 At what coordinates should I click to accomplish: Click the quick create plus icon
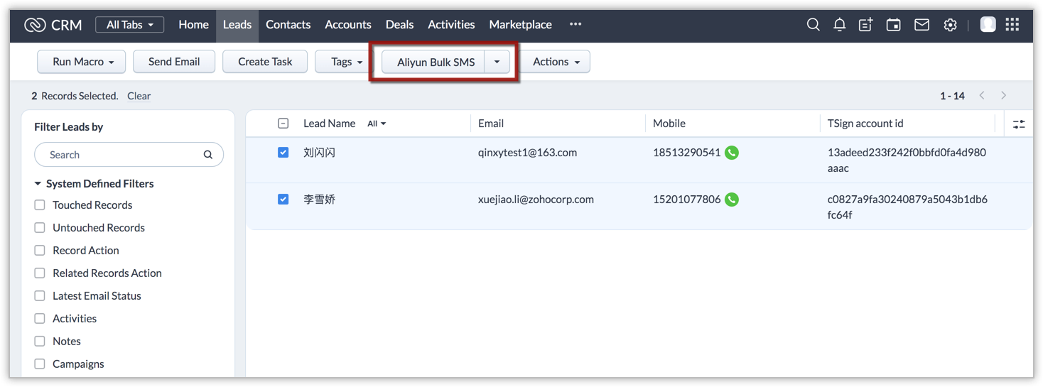[865, 25]
